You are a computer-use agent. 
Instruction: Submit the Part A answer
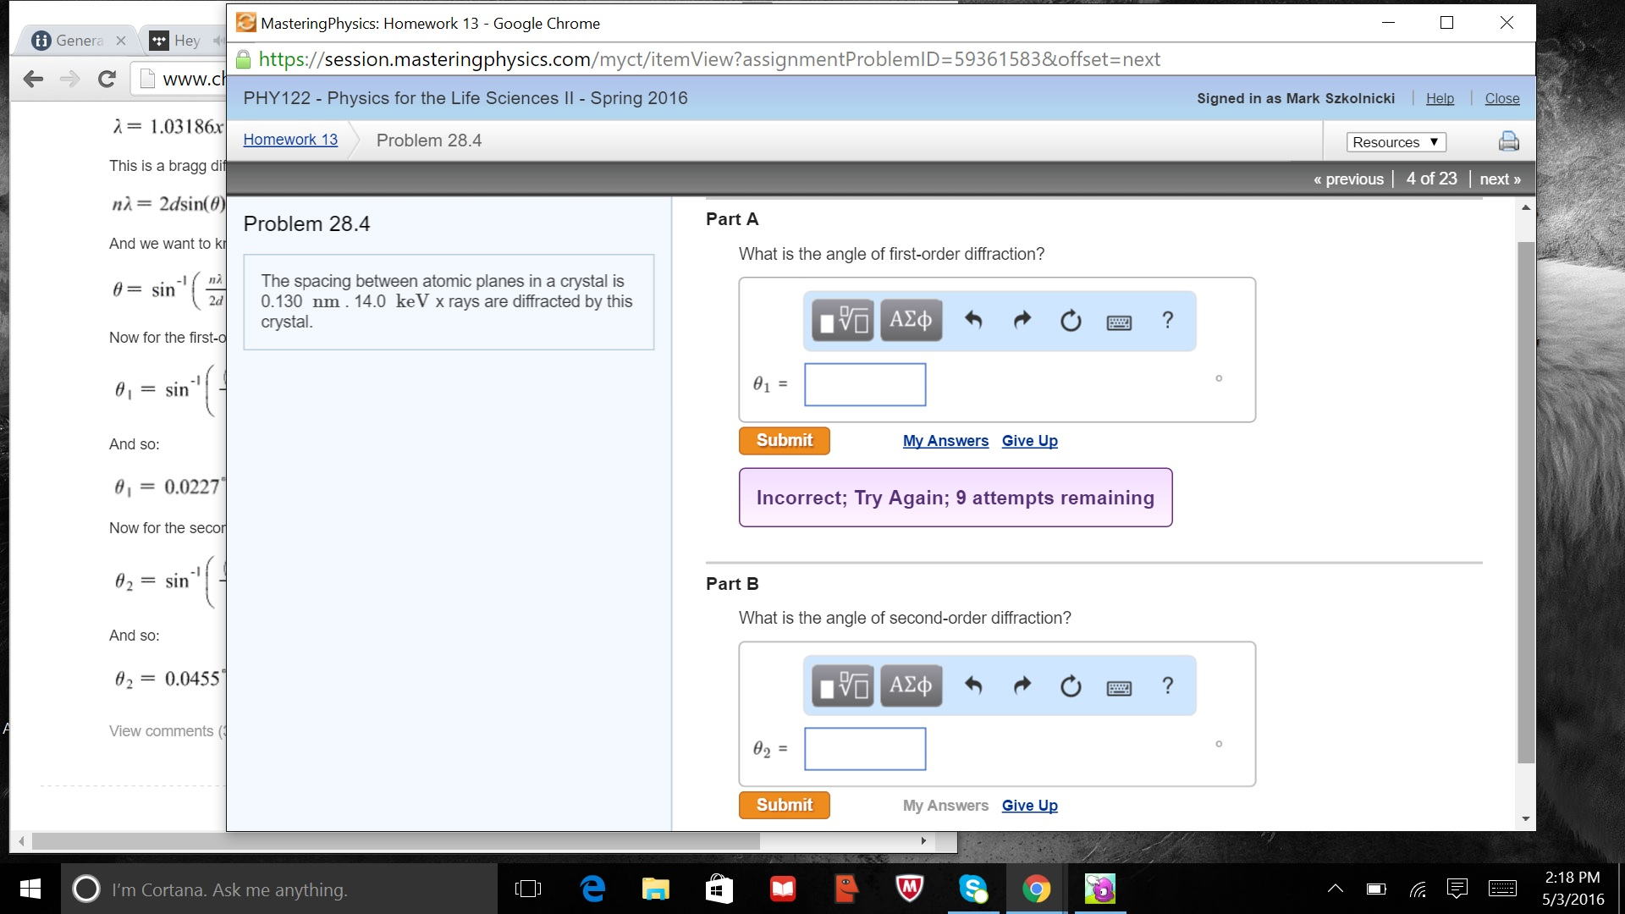coord(784,441)
